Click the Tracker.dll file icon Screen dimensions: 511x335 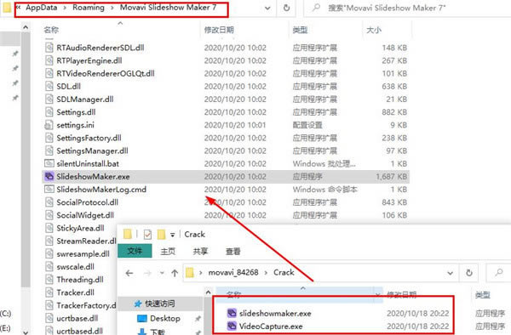coord(49,292)
